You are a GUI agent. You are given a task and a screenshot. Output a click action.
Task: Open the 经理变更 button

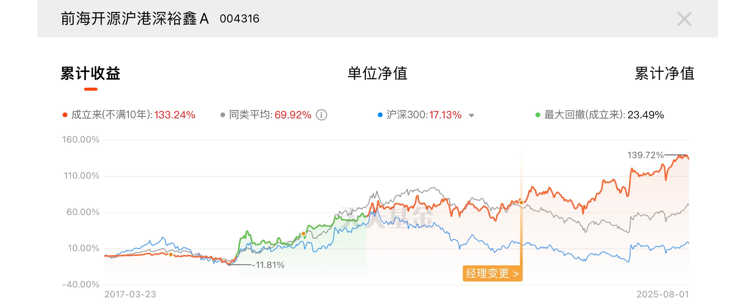492,273
